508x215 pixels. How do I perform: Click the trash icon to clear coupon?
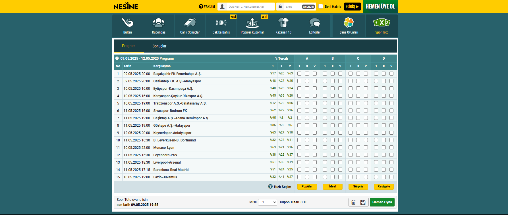click(353, 202)
